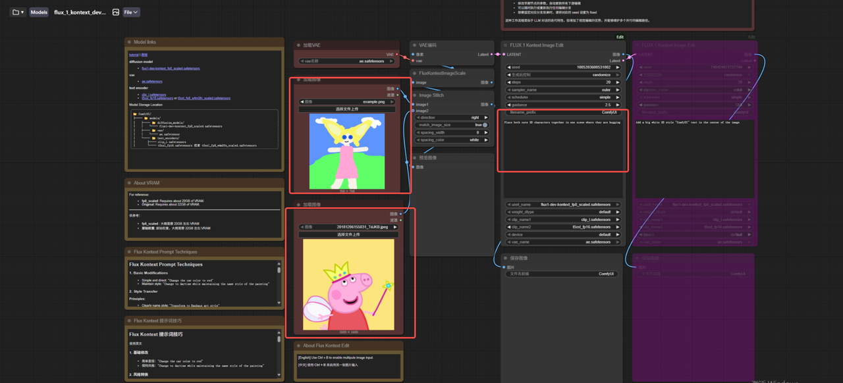Image resolution: width=843 pixels, height=383 pixels.
Task: Open ae.safetensors link under vae
Action: click(152, 82)
